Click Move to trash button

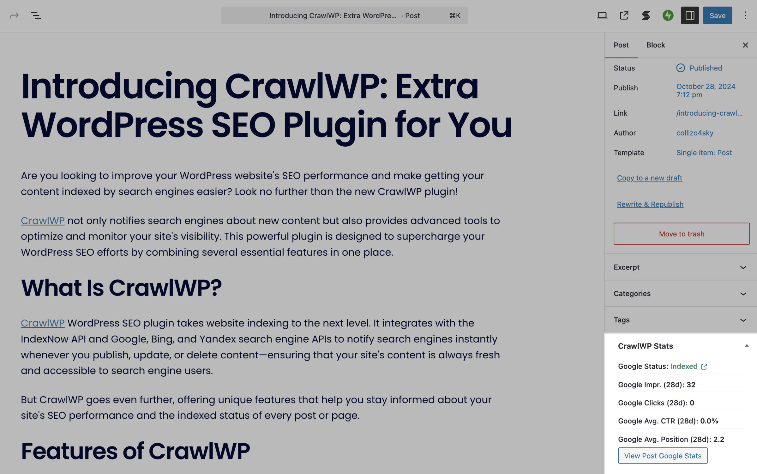point(682,234)
